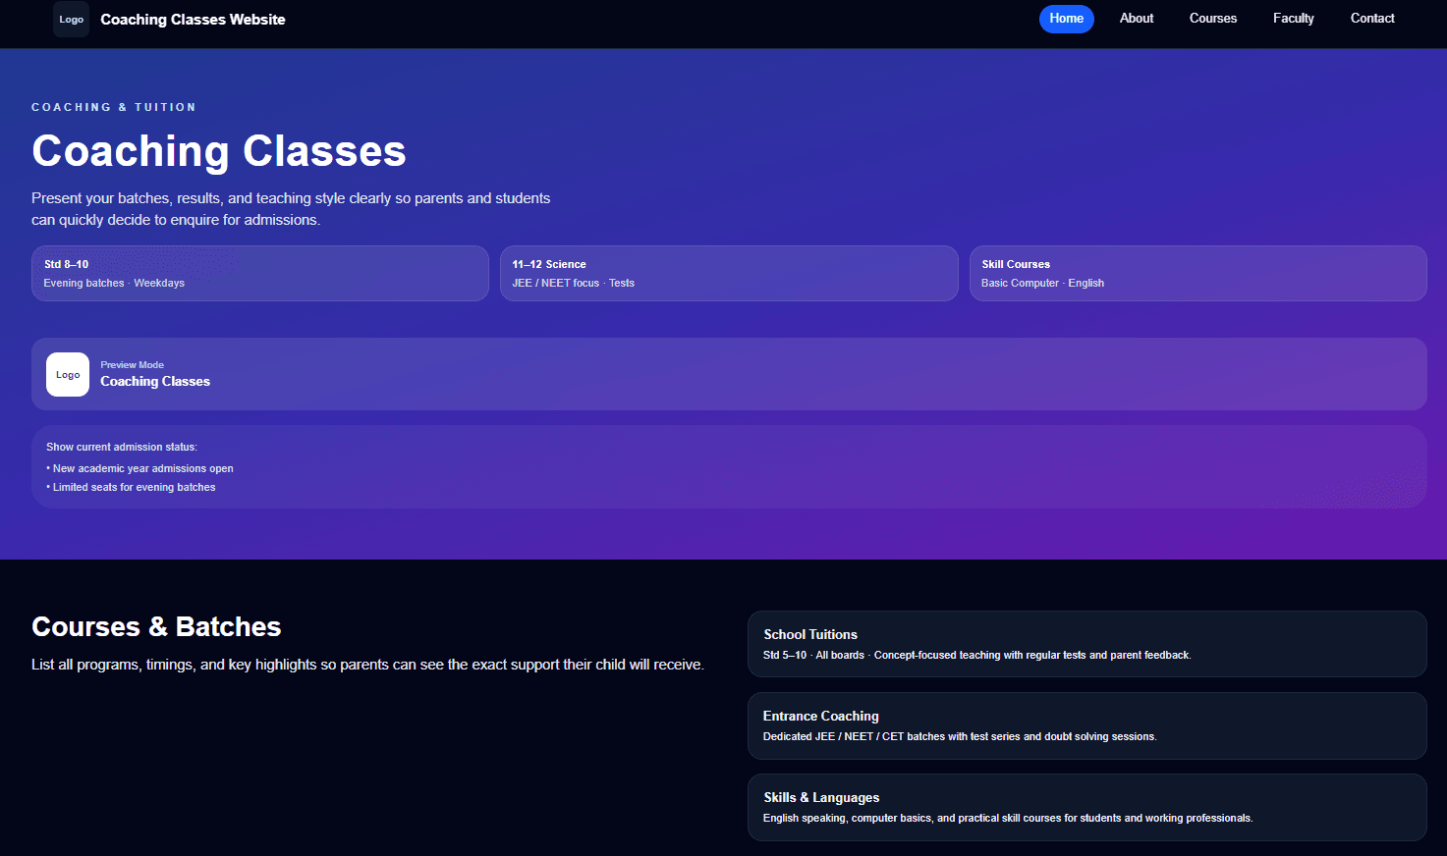Image resolution: width=1447 pixels, height=856 pixels.
Task: Navigate to the Contact page
Action: (1372, 19)
